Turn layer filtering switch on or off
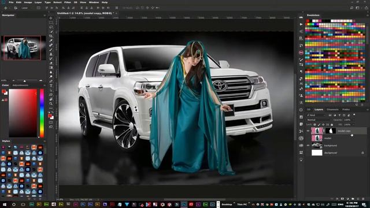The height and width of the screenshot is (208, 370). [354, 114]
